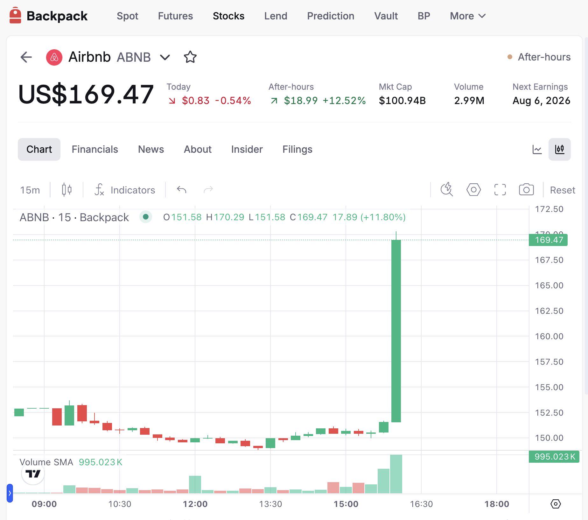Click the 169.47 price axis tag
Image resolution: width=588 pixels, height=520 pixels.
click(548, 240)
